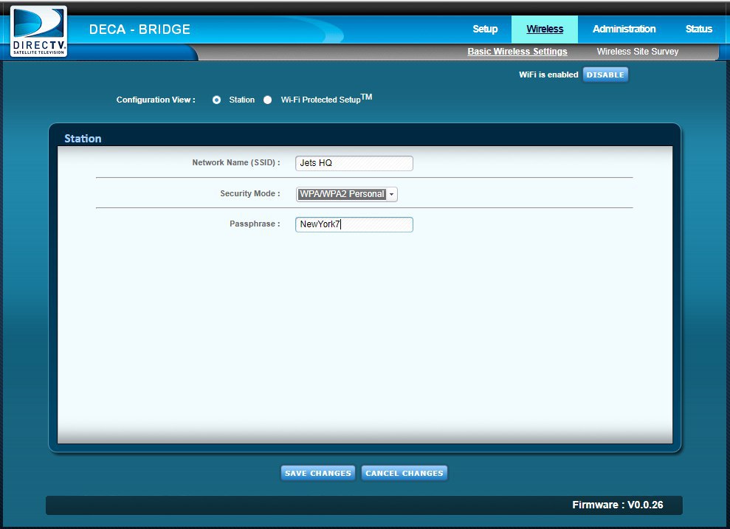
Task: Click SAVE CHANGES button
Action: (318, 473)
